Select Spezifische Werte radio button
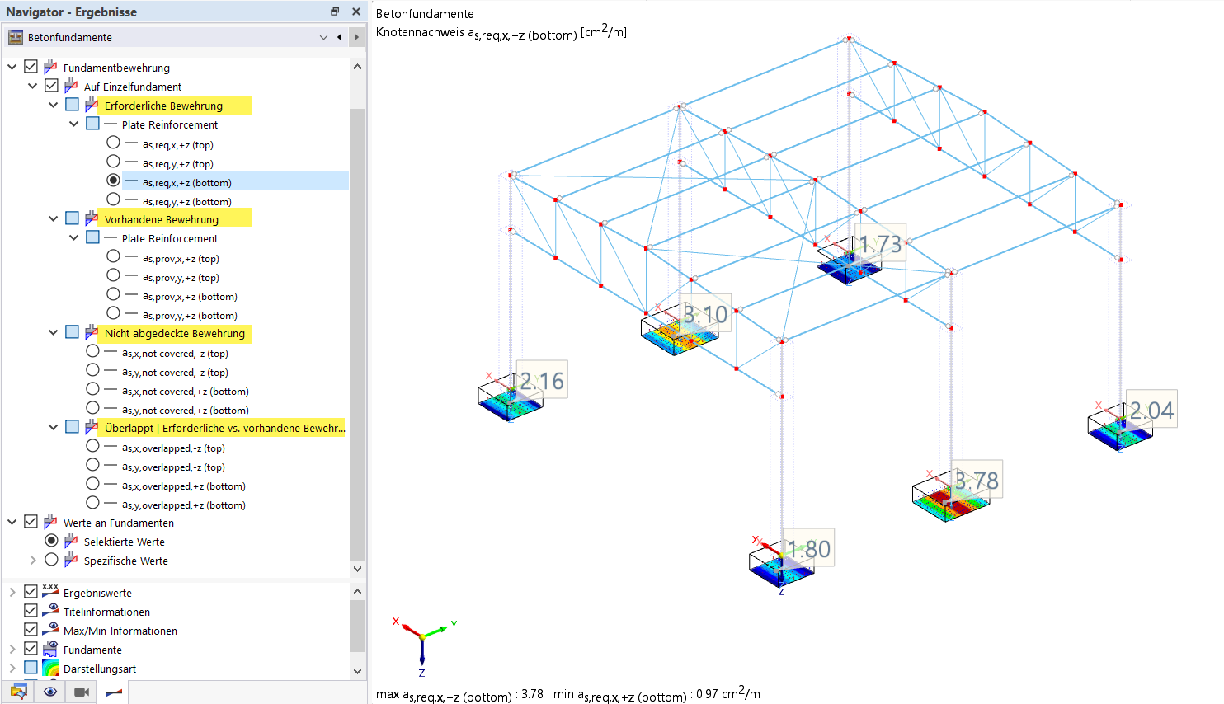Viewport: 1224px width, 704px height. tap(52, 560)
